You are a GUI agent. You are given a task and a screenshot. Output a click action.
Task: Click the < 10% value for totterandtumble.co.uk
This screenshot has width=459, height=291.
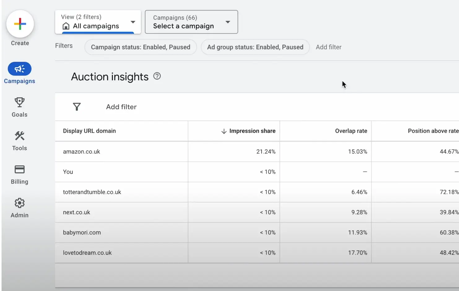click(268, 192)
